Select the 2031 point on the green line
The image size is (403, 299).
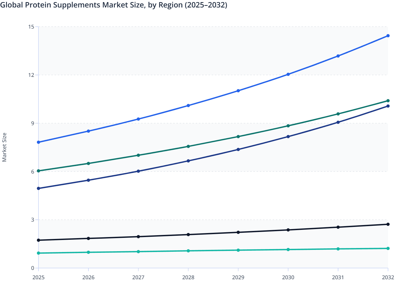coord(338,113)
